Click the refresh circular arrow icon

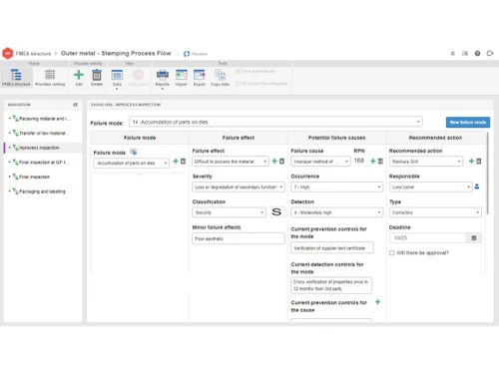pos(490,53)
